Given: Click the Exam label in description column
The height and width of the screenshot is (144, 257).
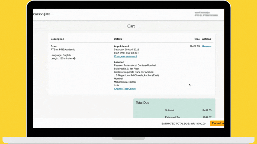Looking at the screenshot, I should click(54, 46).
